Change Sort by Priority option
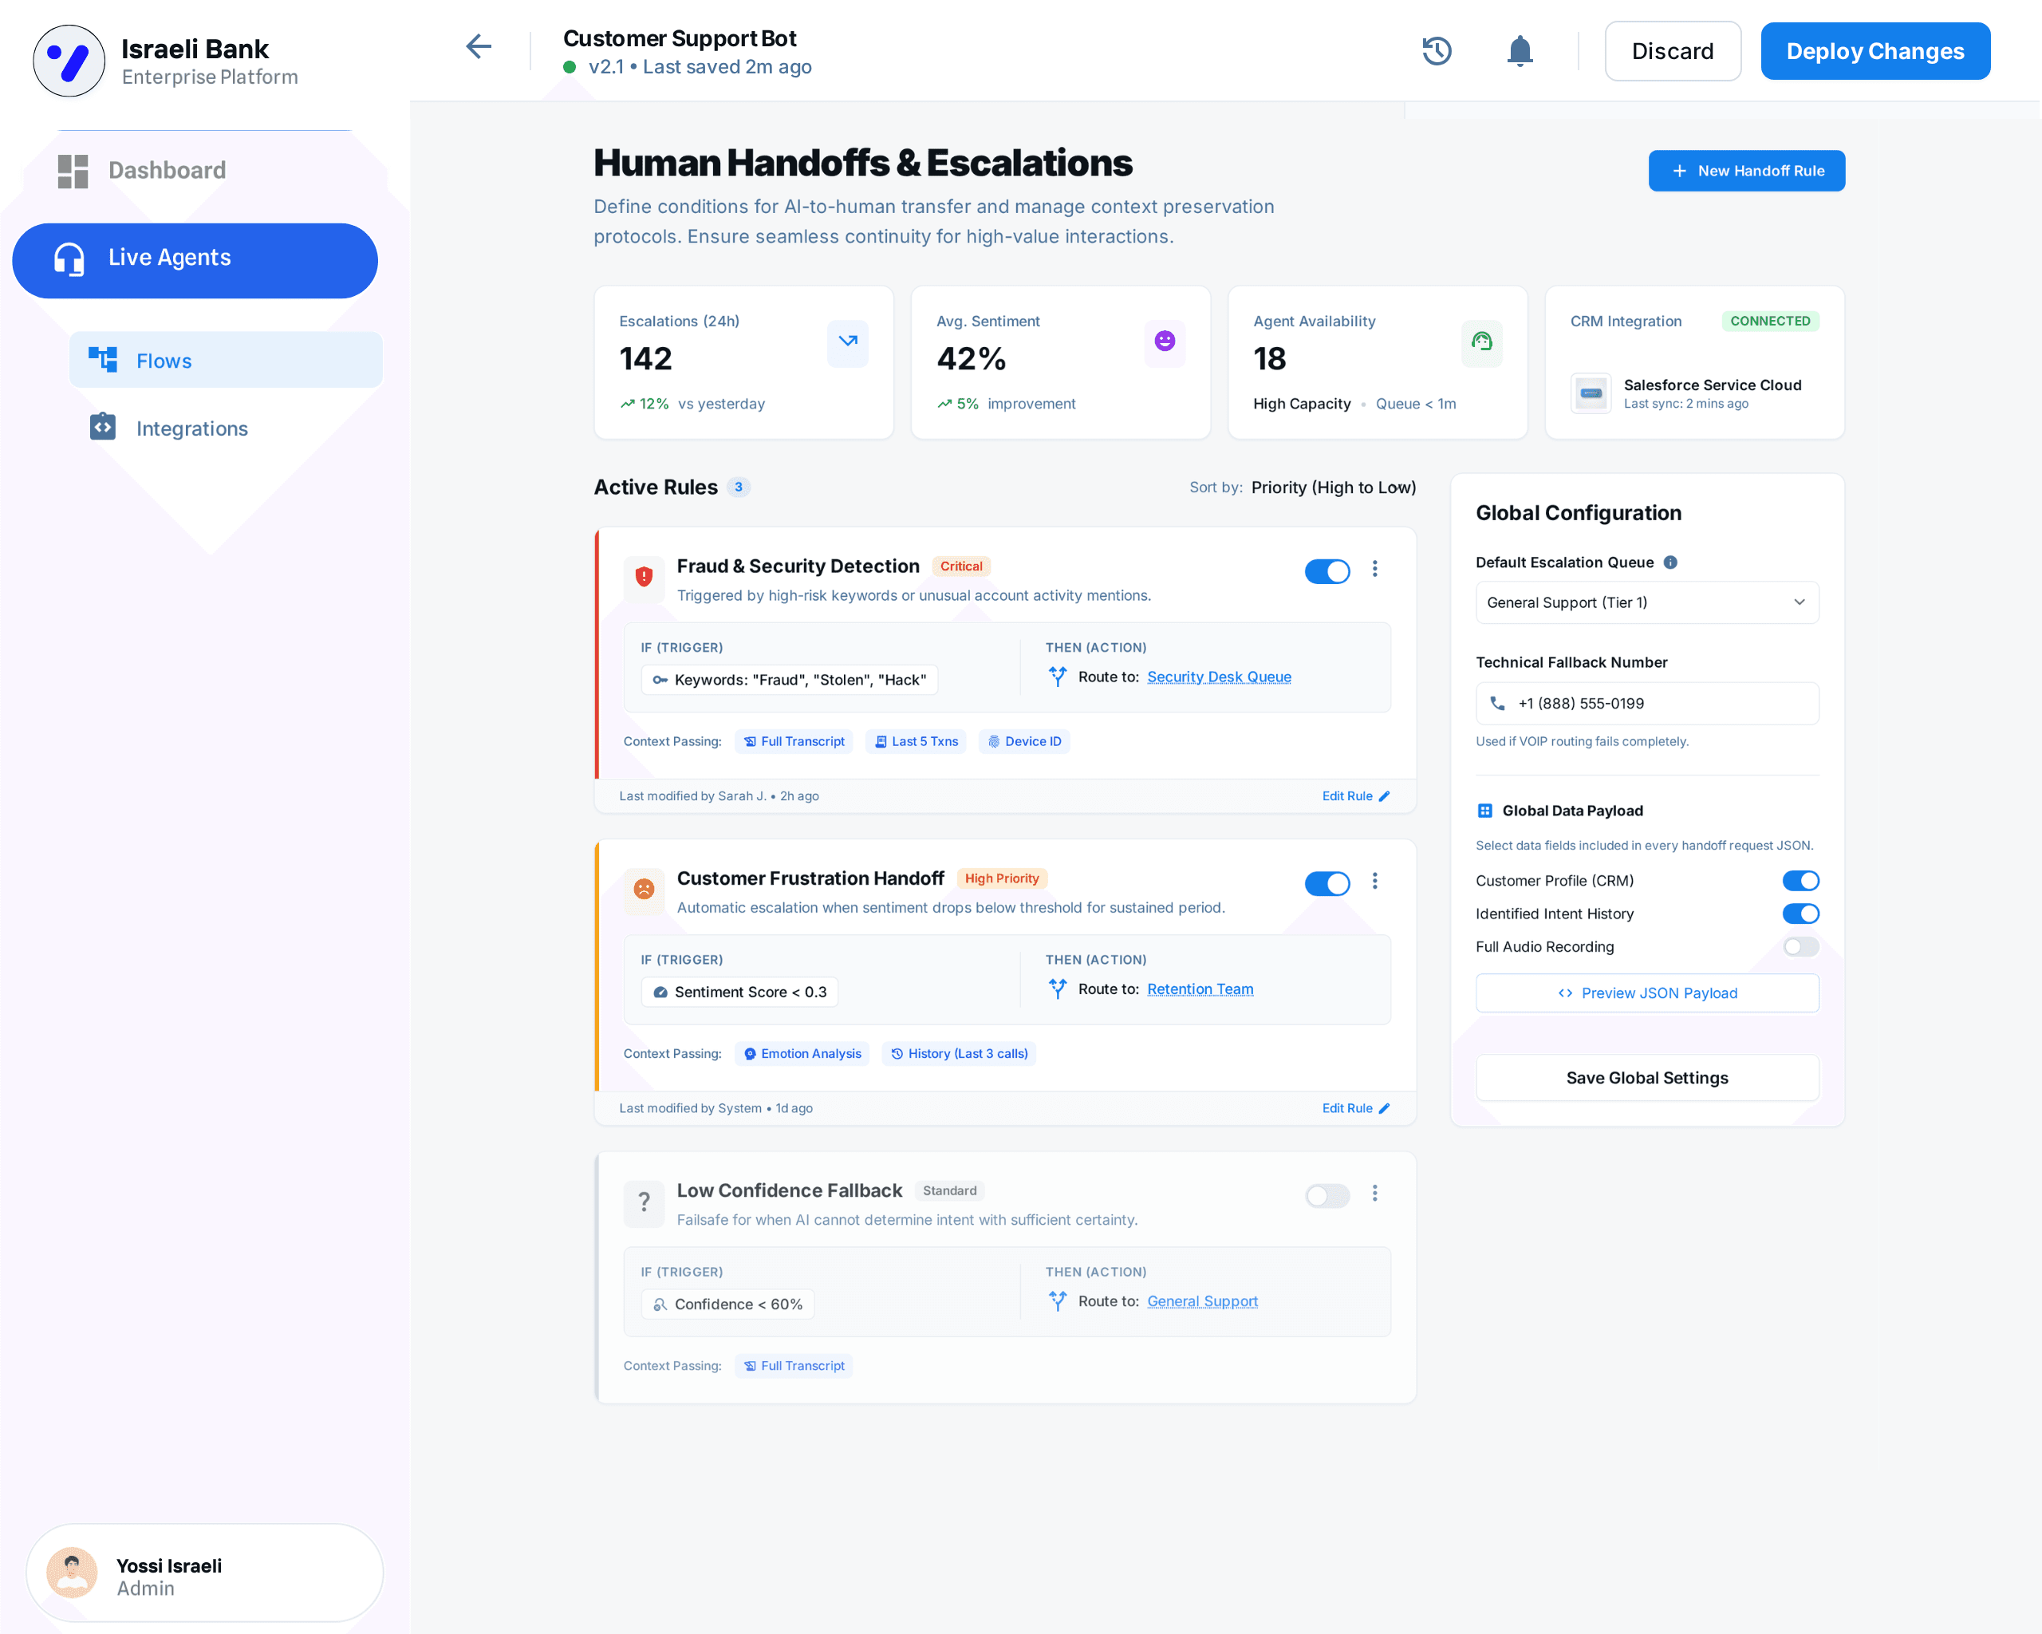The width and height of the screenshot is (2042, 1634). 1333,487
